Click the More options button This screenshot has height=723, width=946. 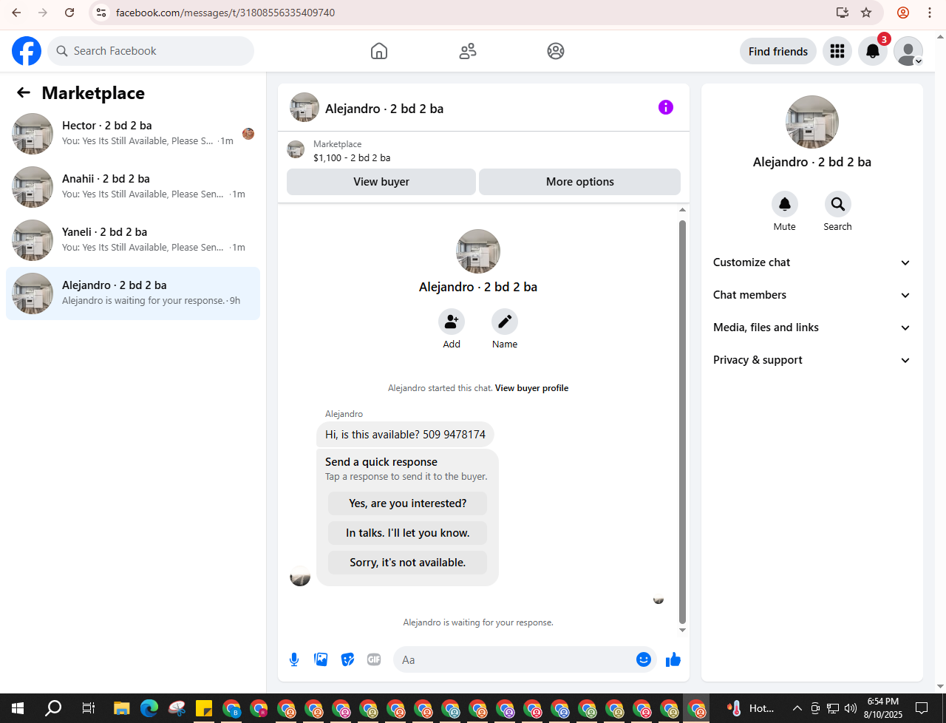pyautogui.click(x=580, y=182)
